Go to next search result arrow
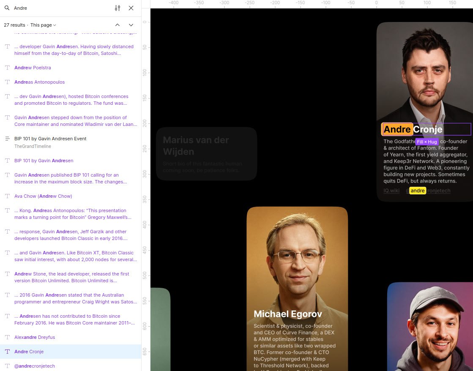This screenshot has height=371, width=473. click(x=131, y=25)
